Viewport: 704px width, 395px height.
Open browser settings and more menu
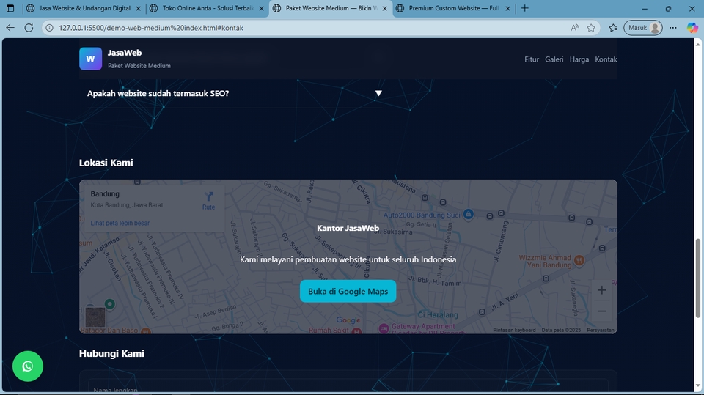click(x=673, y=28)
